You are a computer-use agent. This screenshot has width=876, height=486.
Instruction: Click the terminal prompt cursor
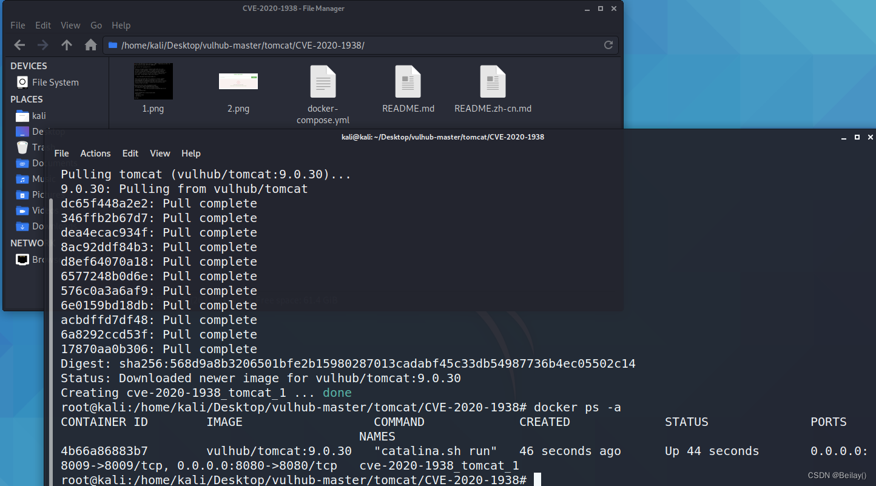click(x=537, y=480)
